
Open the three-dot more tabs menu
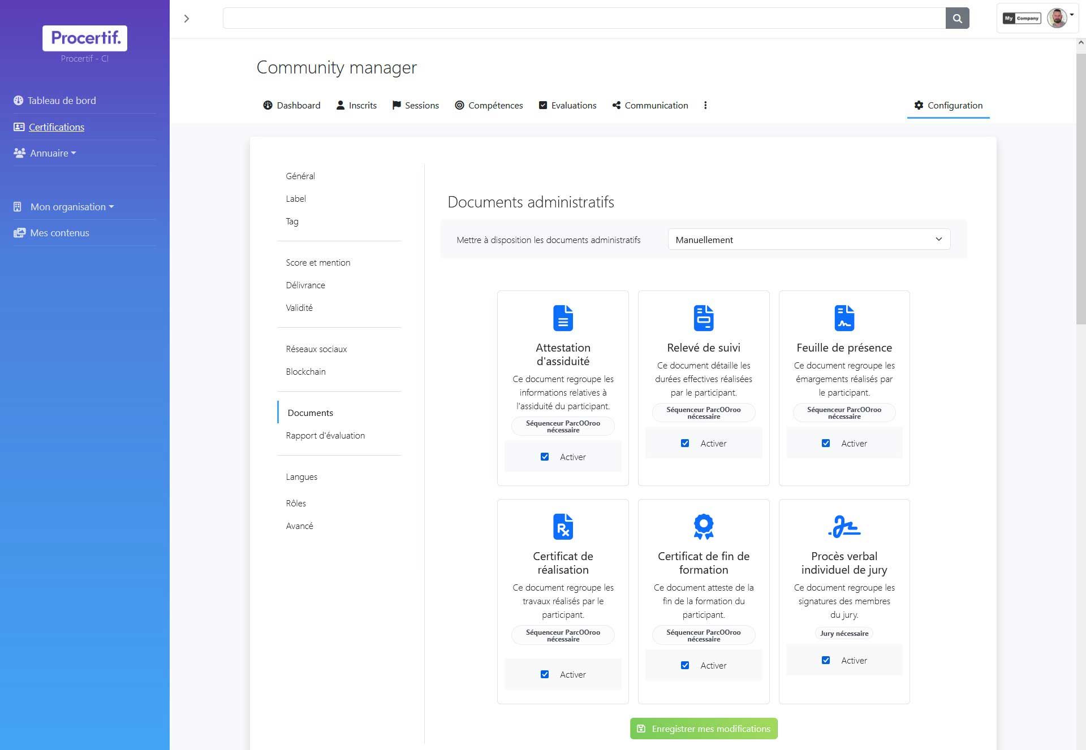coord(705,105)
